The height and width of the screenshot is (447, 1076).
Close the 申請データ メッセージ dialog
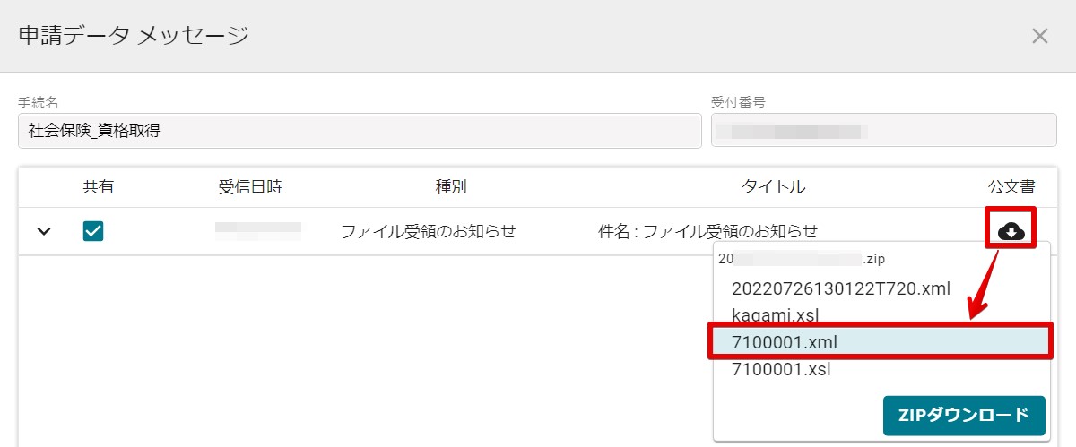click(1040, 36)
